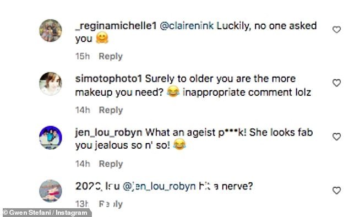
Task: Like the 'hit a nerve?' comment heart
Action: [336, 191]
